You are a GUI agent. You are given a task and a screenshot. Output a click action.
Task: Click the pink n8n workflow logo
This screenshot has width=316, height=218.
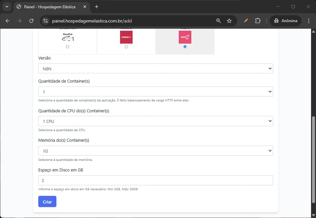[185, 37]
